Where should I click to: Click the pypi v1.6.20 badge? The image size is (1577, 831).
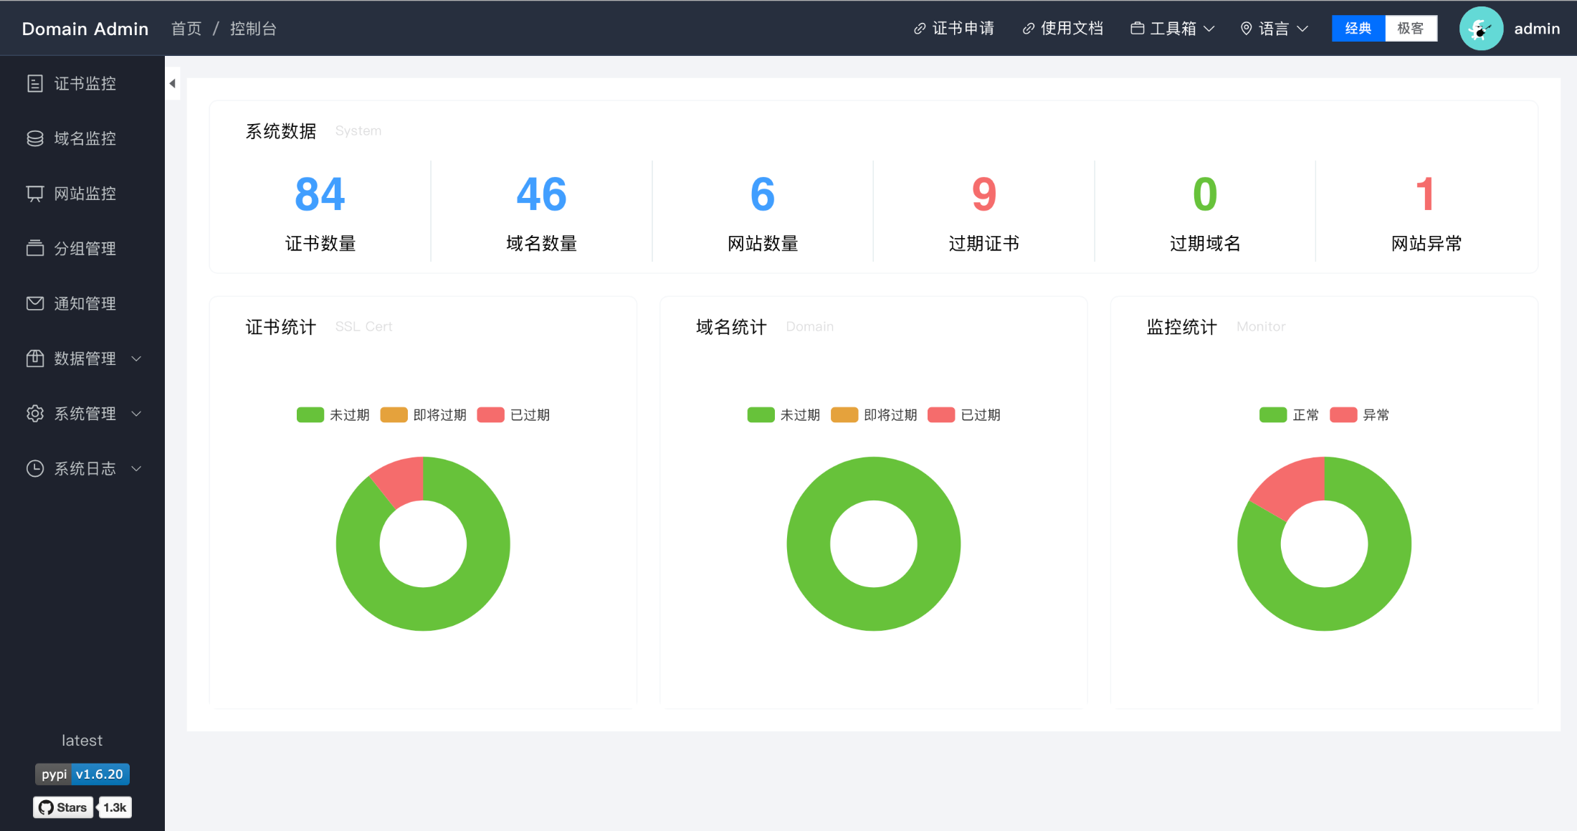(x=82, y=774)
